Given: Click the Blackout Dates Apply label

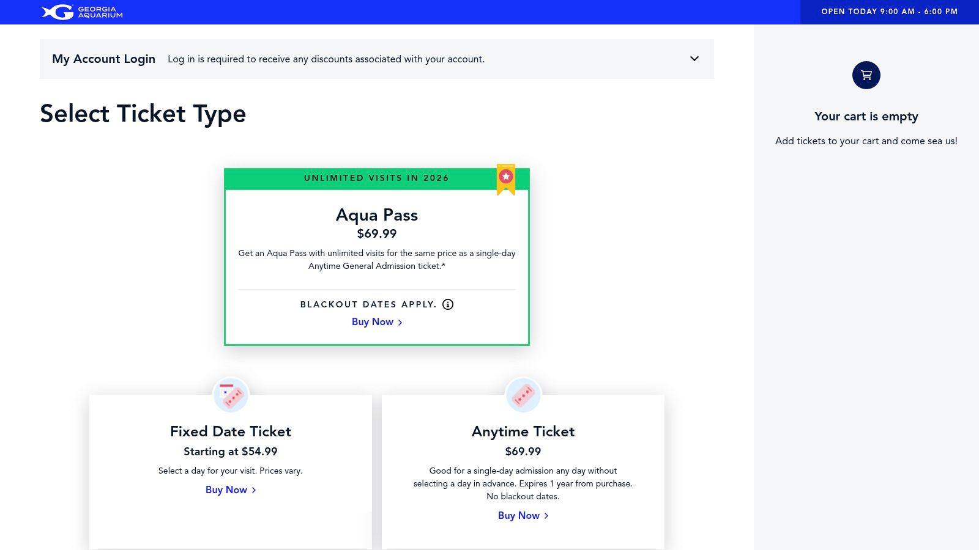Looking at the screenshot, I should [368, 304].
